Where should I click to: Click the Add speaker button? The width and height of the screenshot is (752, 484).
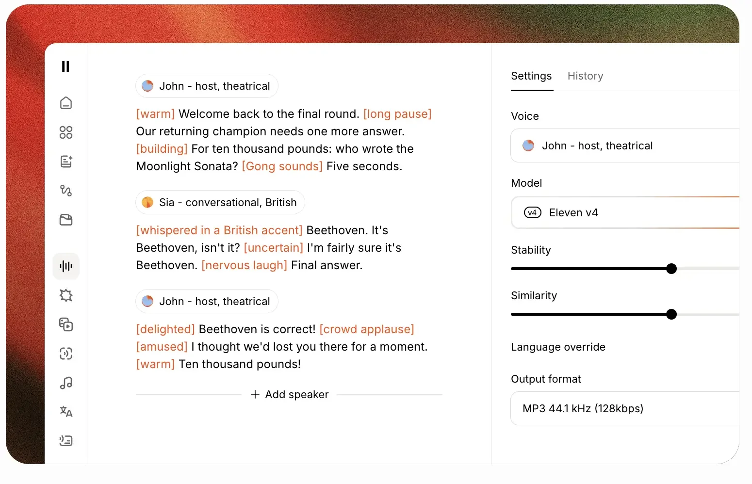tap(290, 395)
